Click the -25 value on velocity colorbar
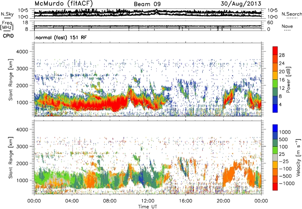 pyautogui.click(x=284, y=161)
